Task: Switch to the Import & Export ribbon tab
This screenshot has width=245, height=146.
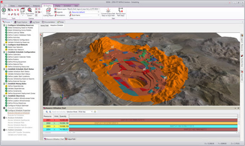Action: 24,6
